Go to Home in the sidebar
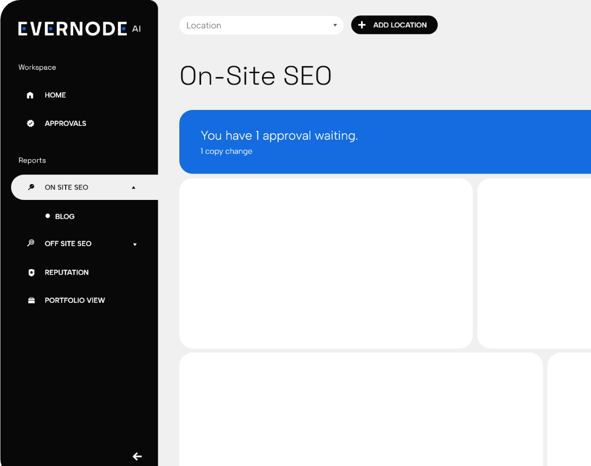Viewport: 591px width, 466px height. coord(55,95)
